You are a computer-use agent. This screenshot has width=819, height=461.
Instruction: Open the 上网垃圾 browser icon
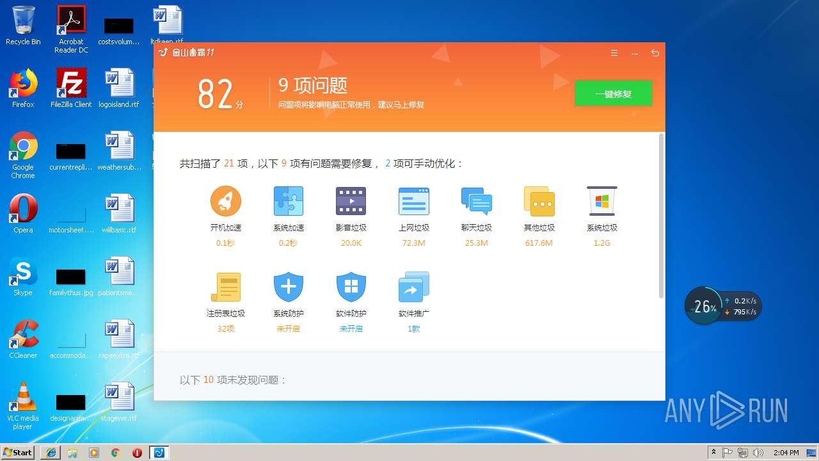pos(413,201)
